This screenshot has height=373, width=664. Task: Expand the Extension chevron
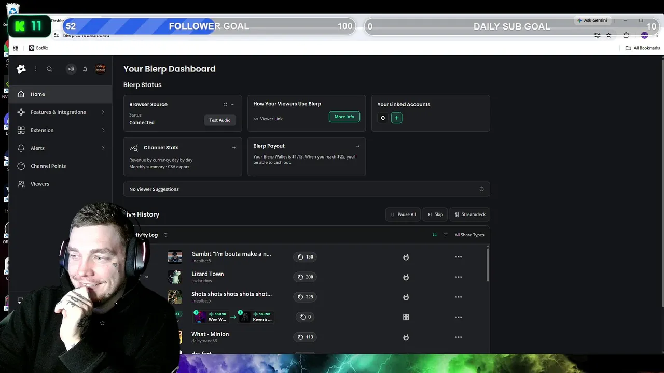click(103, 130)
